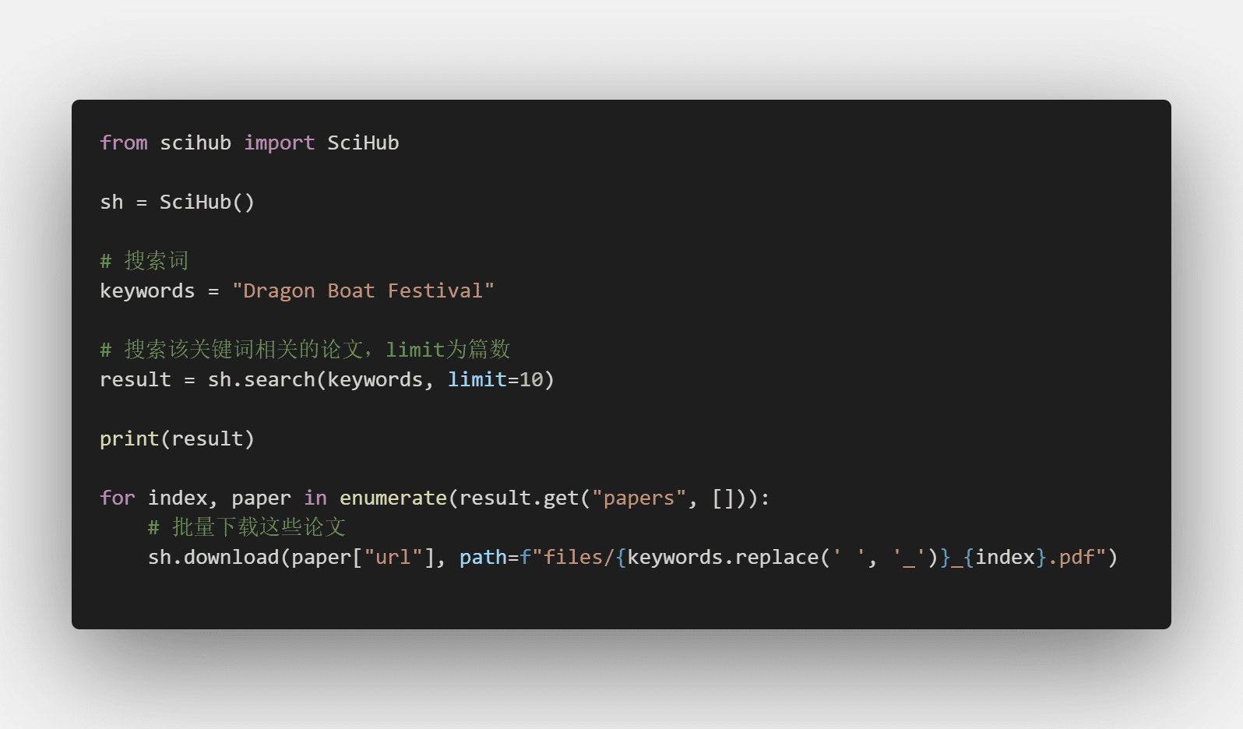
Task: Click the 'keywords' variable being assigned
Action: point(147,291)
